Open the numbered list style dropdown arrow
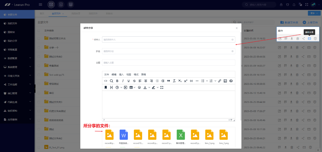Screen dimensions: 322x152 pos(215,81)
